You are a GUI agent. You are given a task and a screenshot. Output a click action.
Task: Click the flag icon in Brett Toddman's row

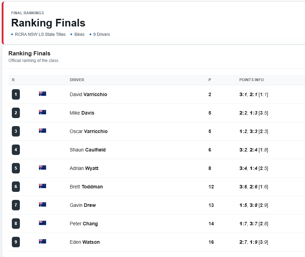pyautogui.click(x=43, y=186)
